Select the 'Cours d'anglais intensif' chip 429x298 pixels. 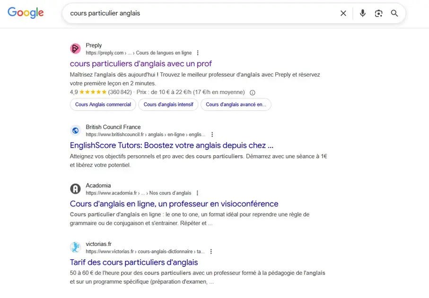pos(168,105)
